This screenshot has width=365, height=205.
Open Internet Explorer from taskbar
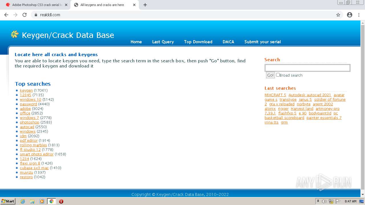[23, 201]
